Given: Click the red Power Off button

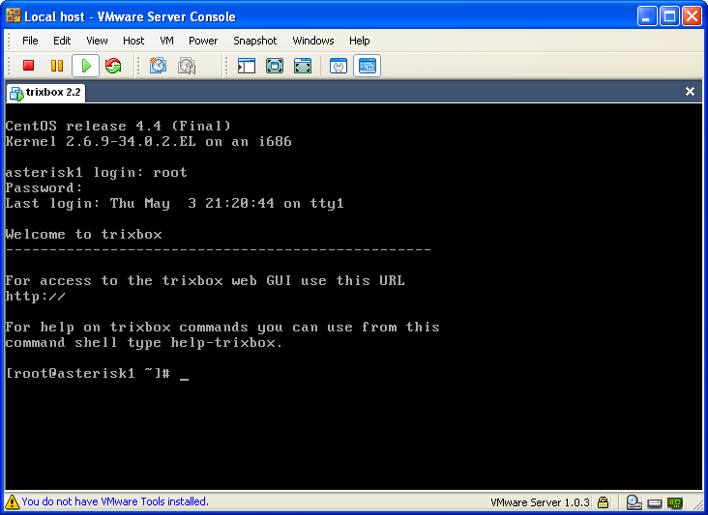Looking at the screenshot, I should pos(28,66).
